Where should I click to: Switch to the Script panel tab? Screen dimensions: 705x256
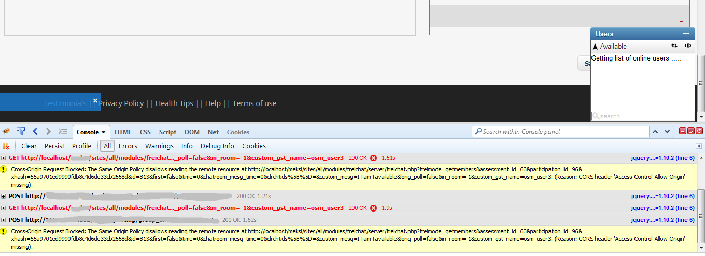tap(167, 132)
